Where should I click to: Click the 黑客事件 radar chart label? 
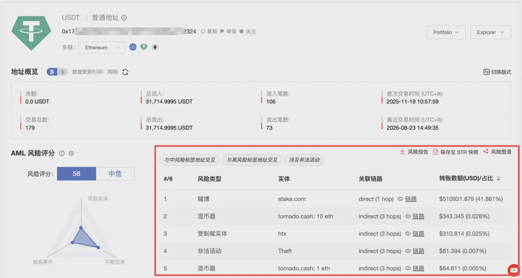43,262
